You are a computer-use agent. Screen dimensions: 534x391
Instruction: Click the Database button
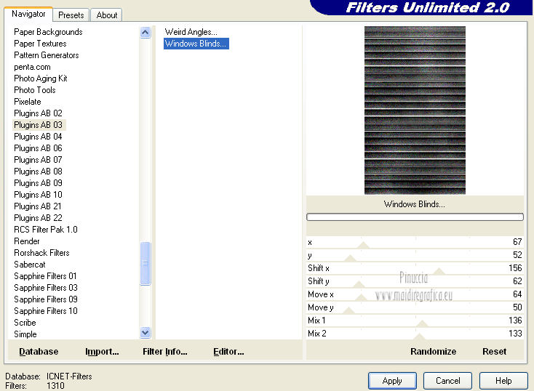point(39,352)
